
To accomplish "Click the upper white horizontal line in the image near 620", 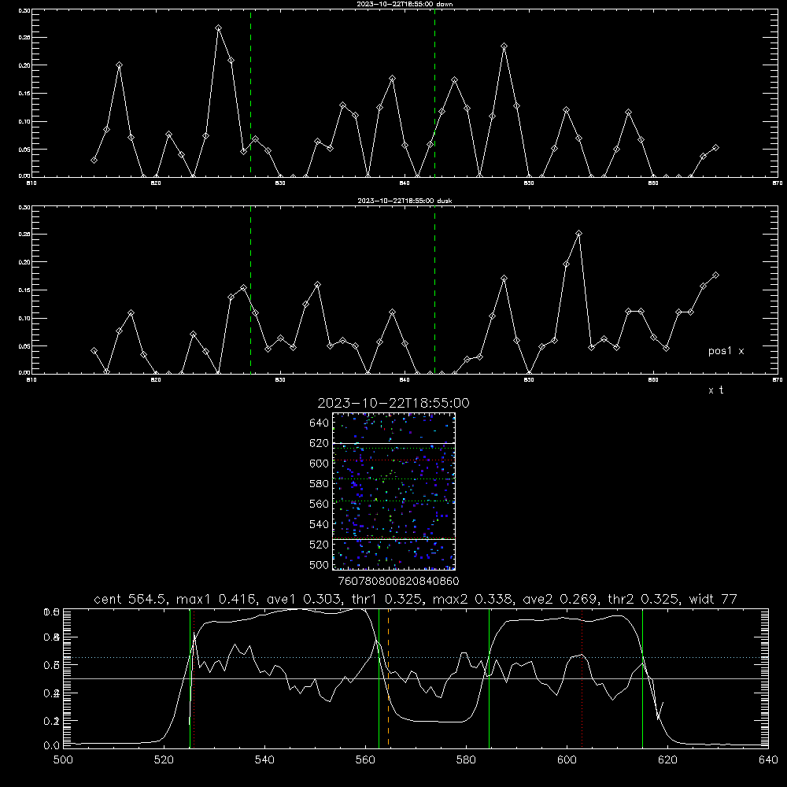I will [x=393, y=443].
